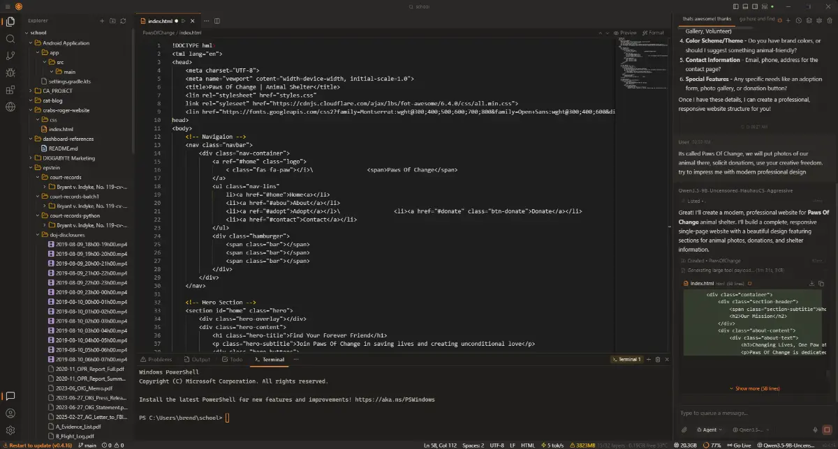The height and width of the screenshot is (449, 838).
Task: Click the Terminal 1 instance label
Action: (626, 359)
